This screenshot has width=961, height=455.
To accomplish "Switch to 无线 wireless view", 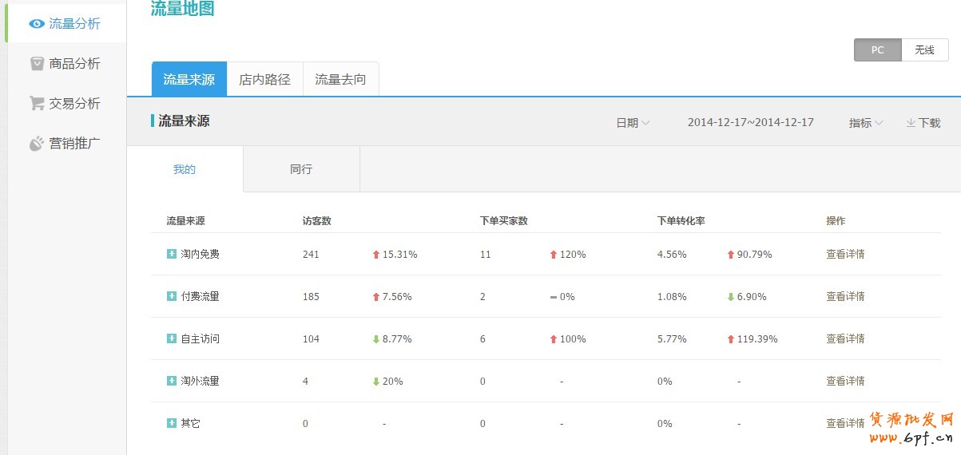I will click(924, 49).
